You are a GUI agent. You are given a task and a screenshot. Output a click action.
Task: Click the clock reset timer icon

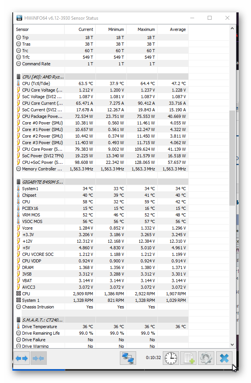click(x=171, y=358)
